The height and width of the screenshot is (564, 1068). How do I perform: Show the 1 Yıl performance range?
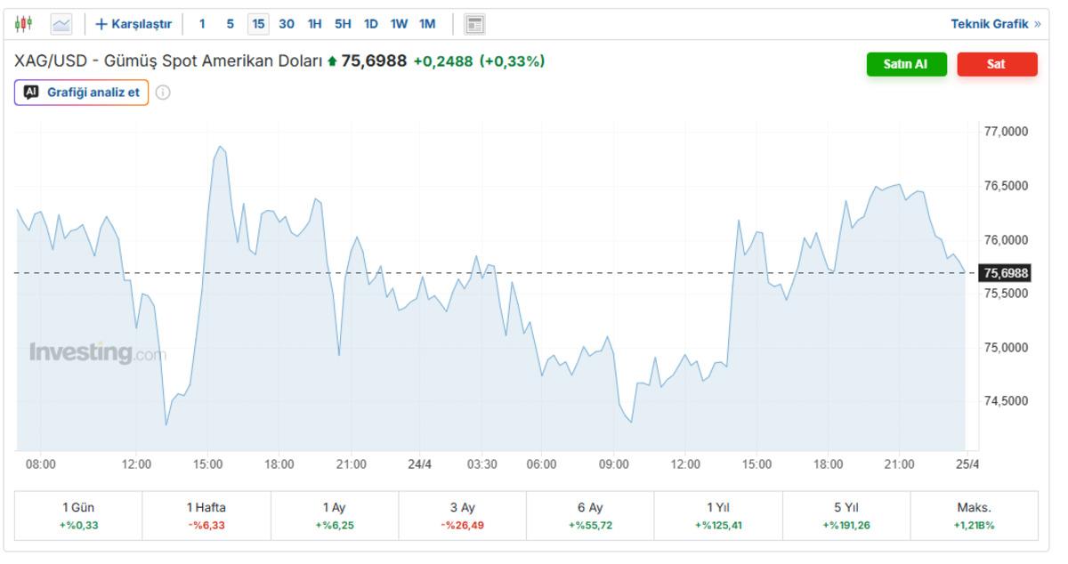(x=718, y=516)
